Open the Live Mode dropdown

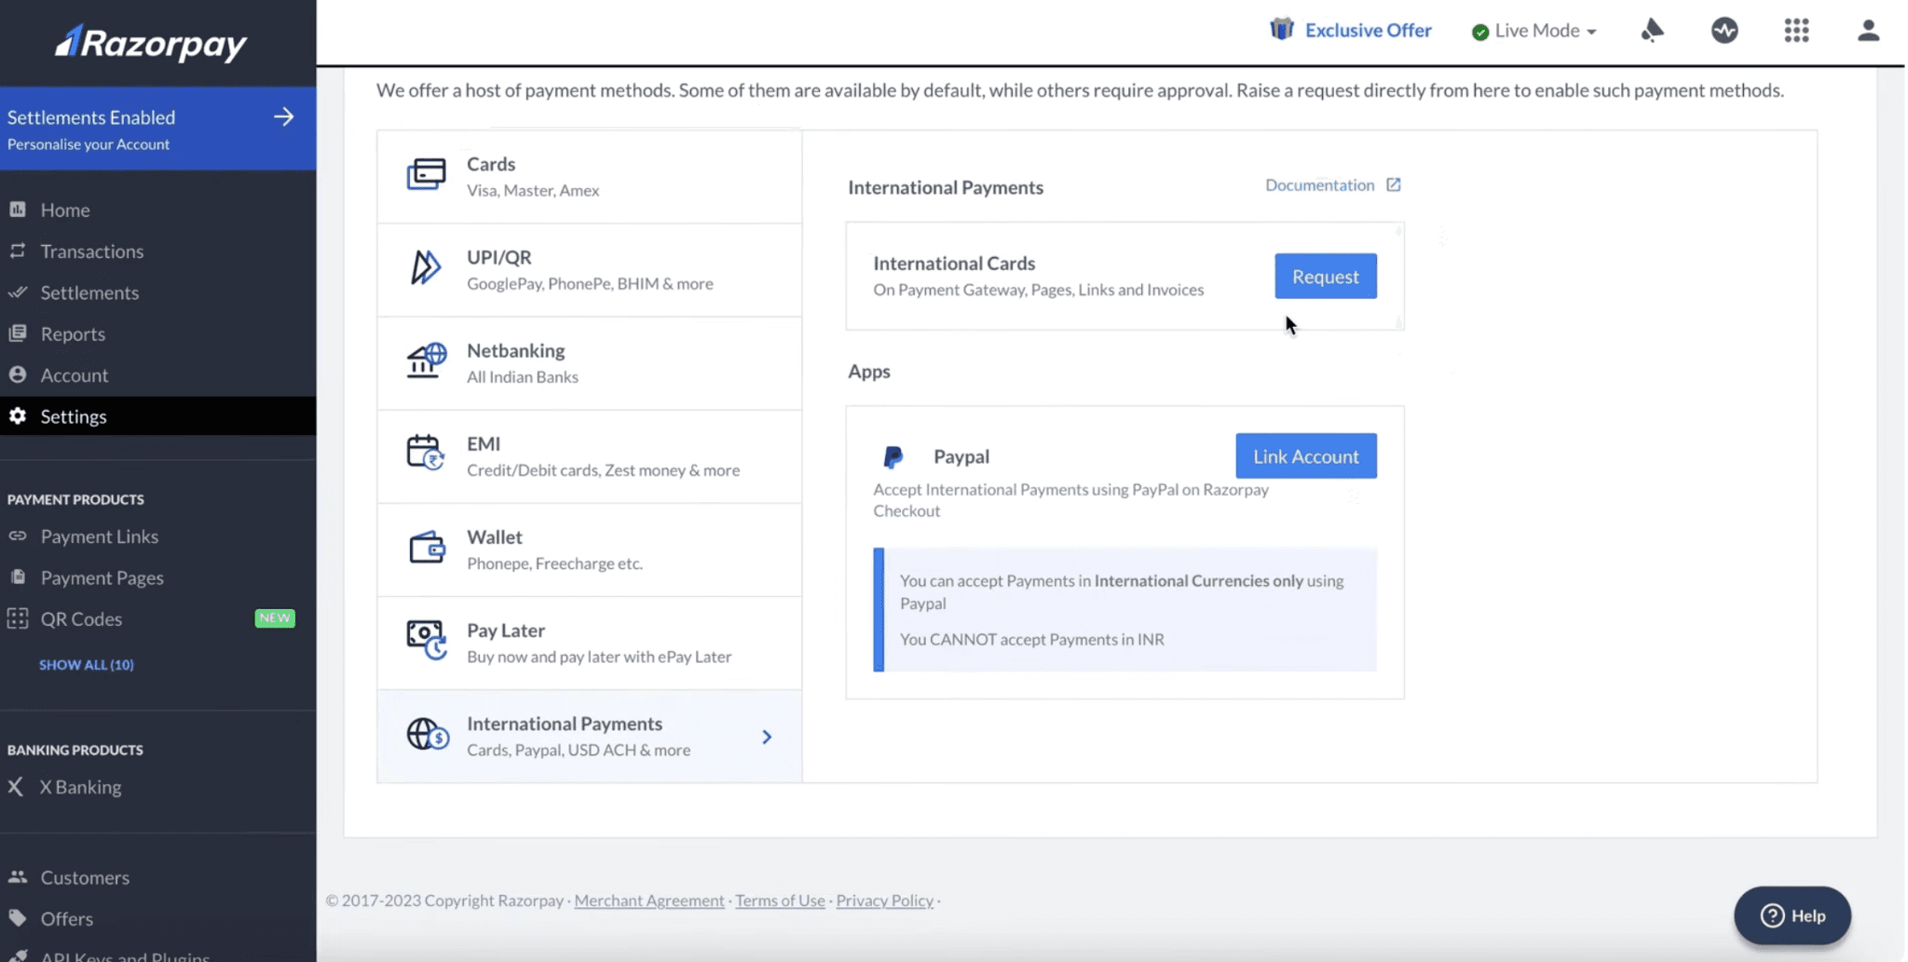click(x=1533, y=31)
